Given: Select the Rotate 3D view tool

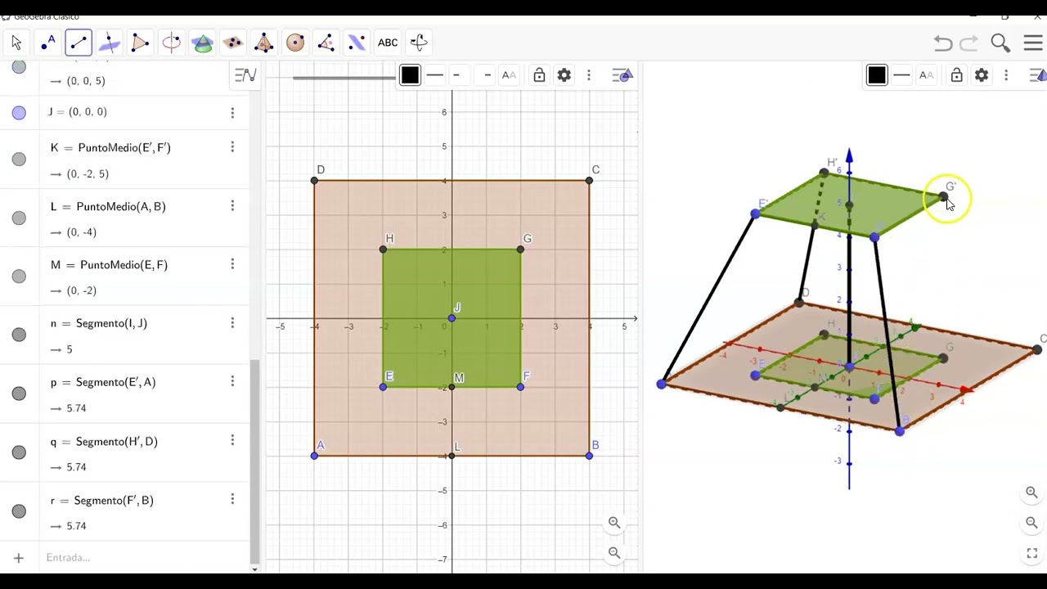Looking at the screenshot, I should pyautogui.click(x=419, y=43).
